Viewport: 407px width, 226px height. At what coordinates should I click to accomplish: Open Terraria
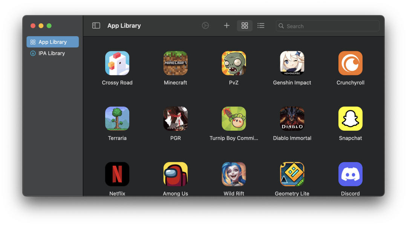click(117, 118)
